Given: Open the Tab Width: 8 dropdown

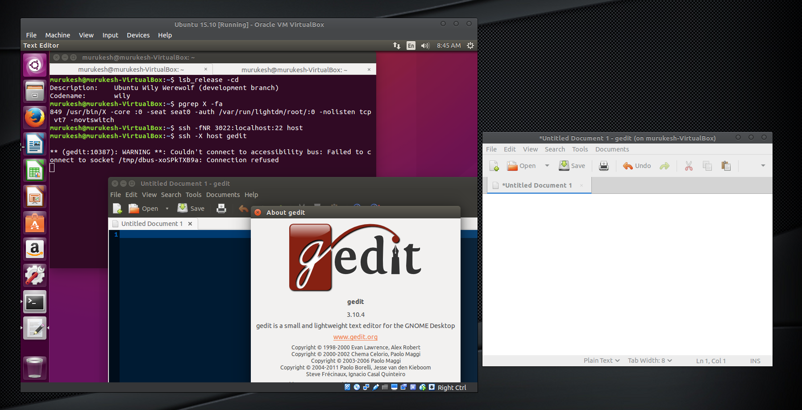Looking at the screenshot, I should pos(650,361).
